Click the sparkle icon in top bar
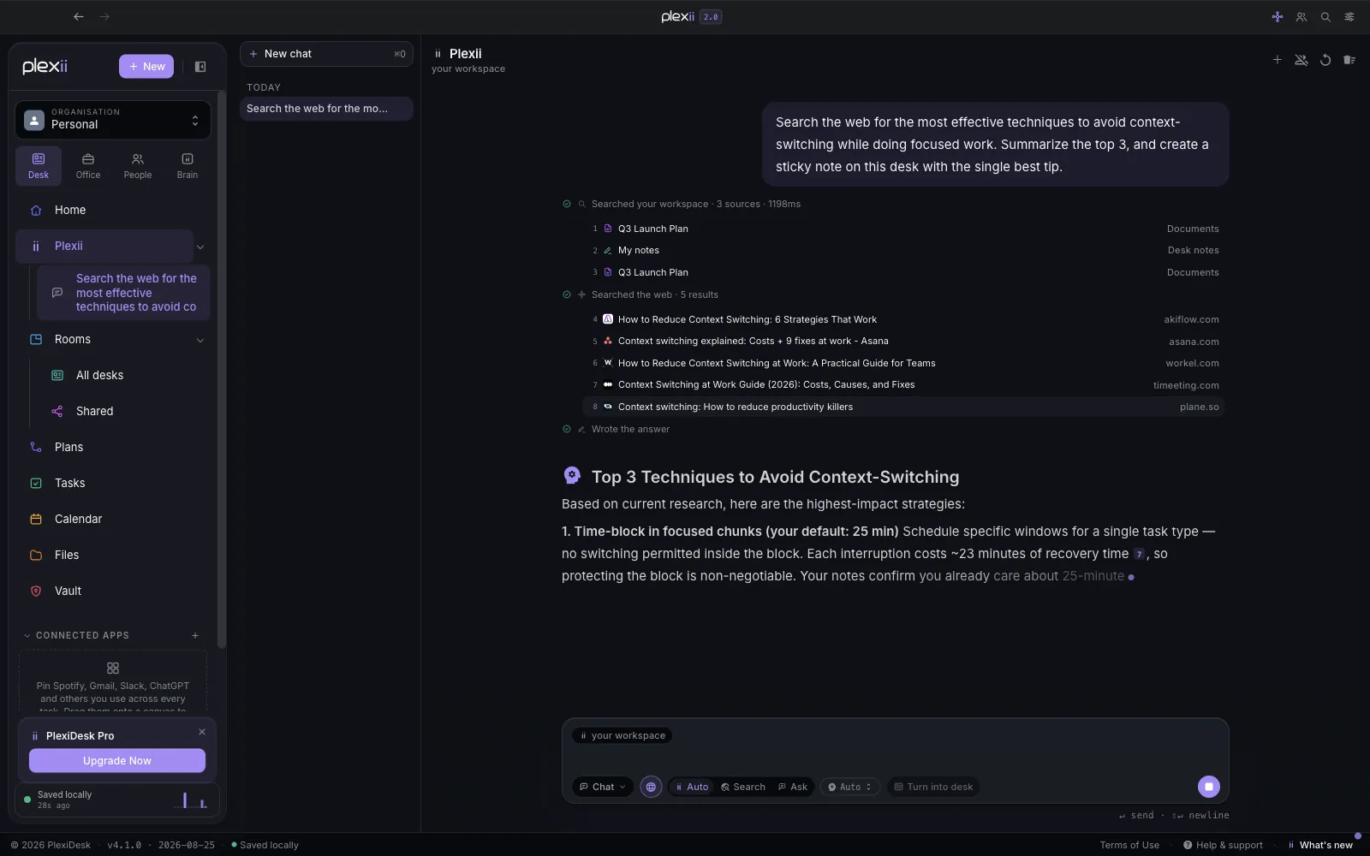 pyautogui.click(x=1278, y=16)
